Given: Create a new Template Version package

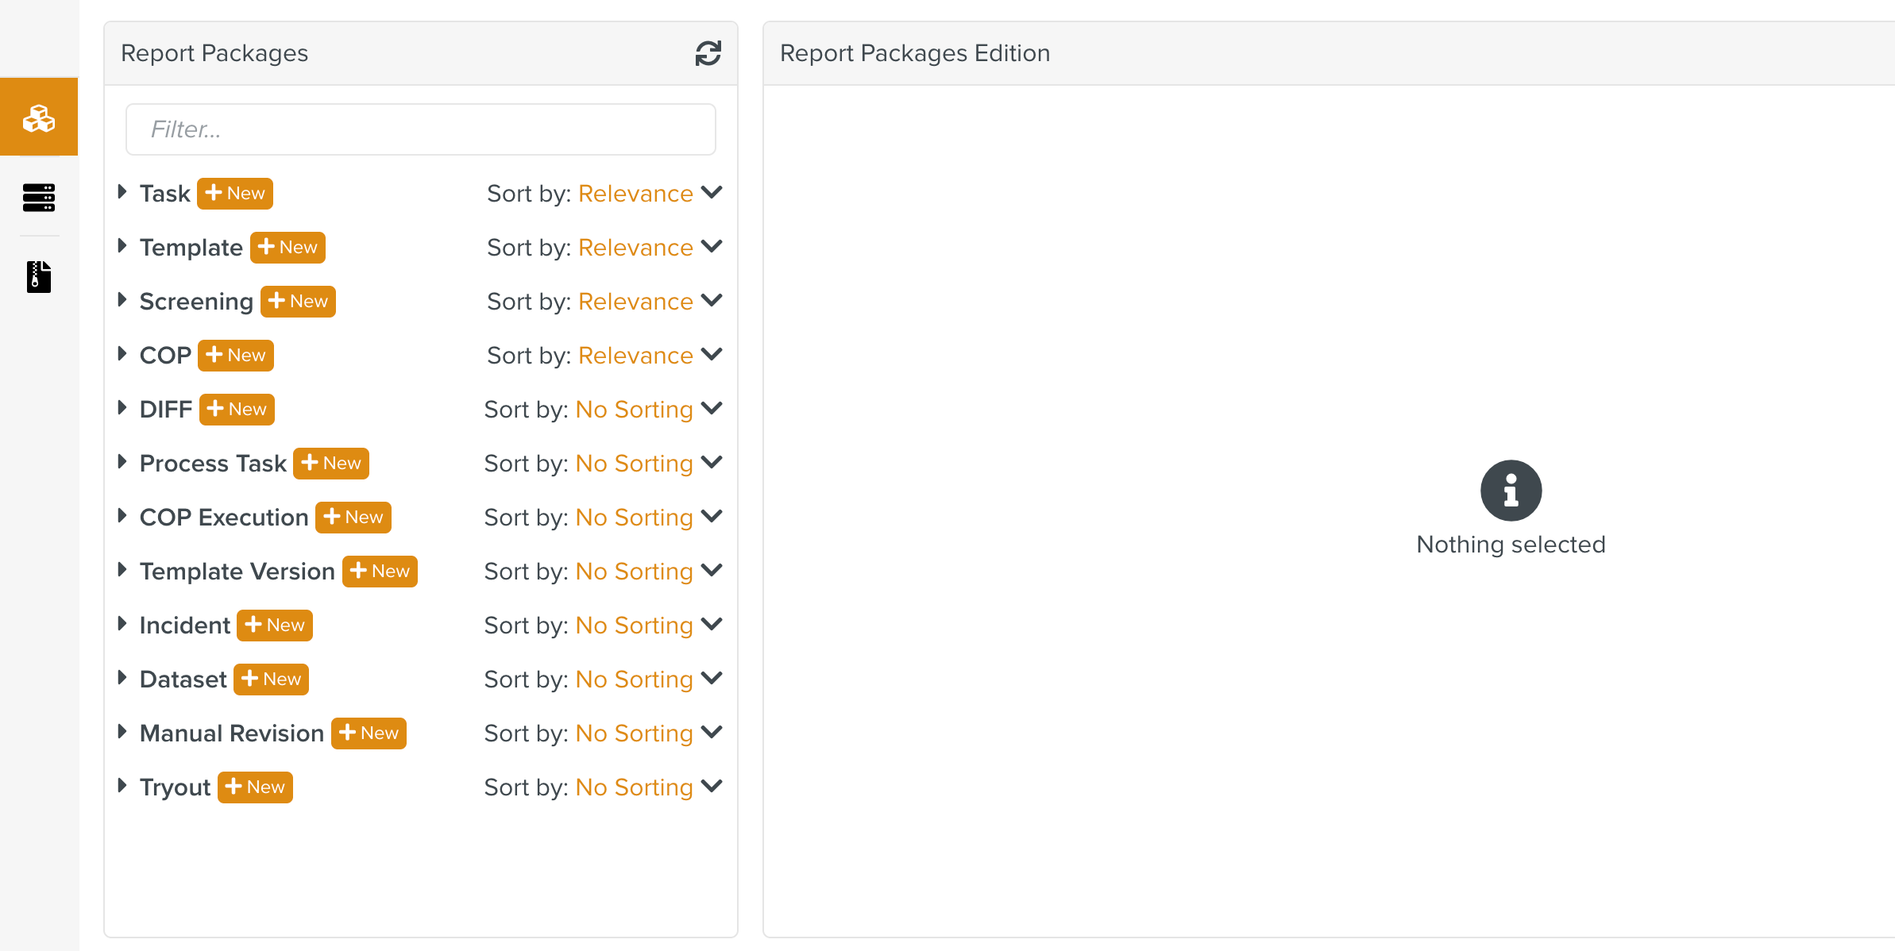Looking at the screenshot, I should 380,572.
